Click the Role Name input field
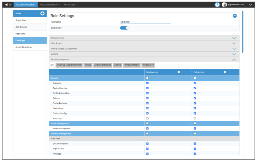 [145, 22]
